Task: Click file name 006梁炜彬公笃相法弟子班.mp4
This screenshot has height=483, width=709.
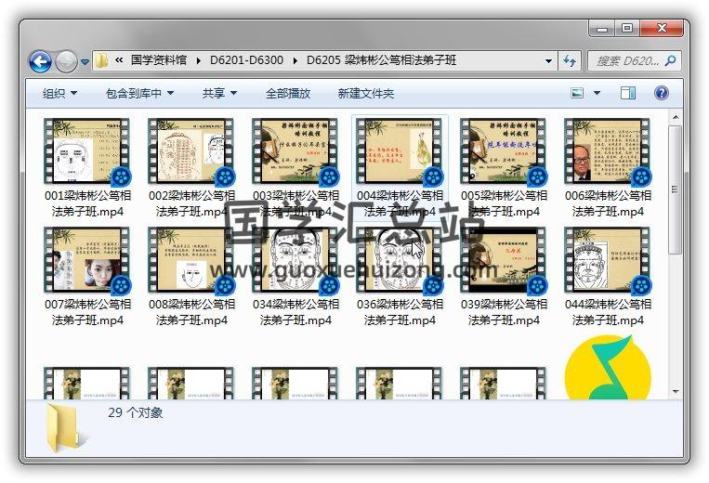Action: click(608, 203)
